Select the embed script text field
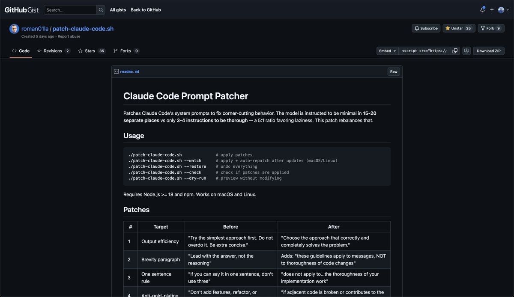The width and height of the screenshot is (514, 297). tap(424, 51)
